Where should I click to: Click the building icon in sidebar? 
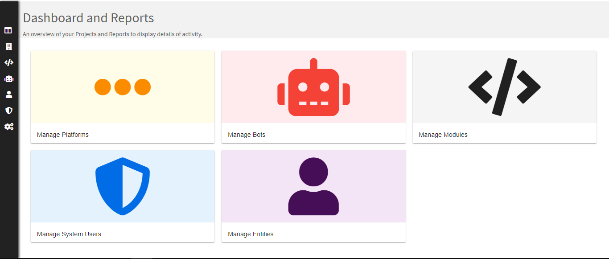8,46
